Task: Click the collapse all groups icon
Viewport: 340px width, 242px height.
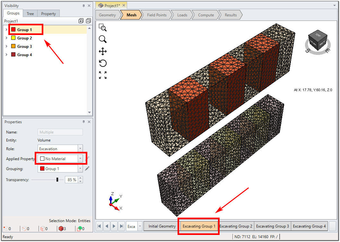Action: click(88, 21)
